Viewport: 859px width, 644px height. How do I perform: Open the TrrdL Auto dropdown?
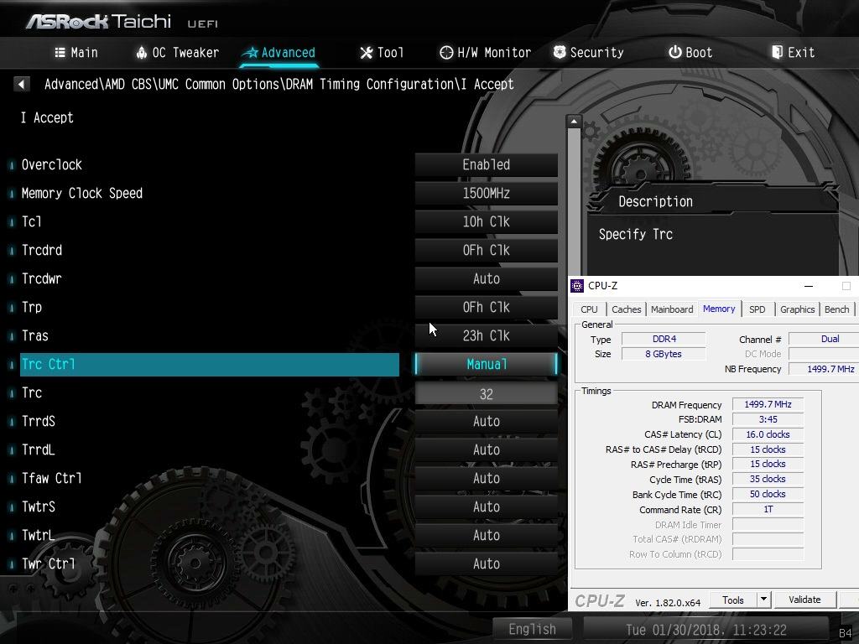pyautogui.click(x=487, y=449)
